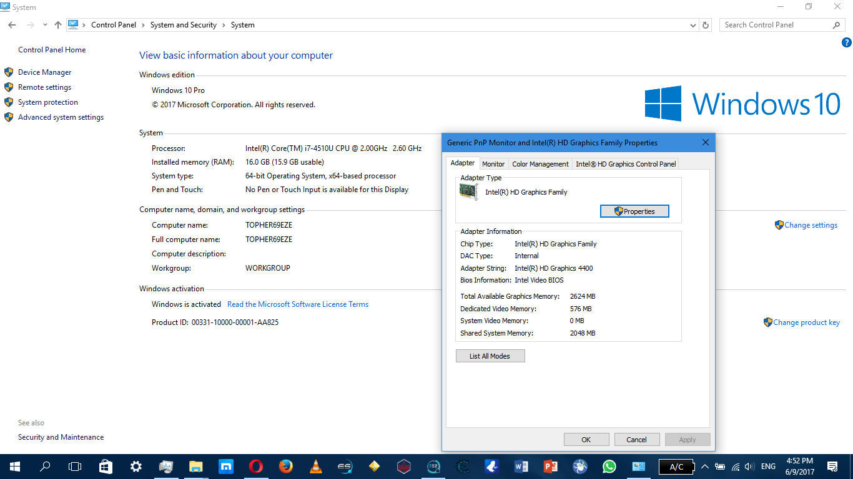Click ENG language indicator
Viewport: 853px width, 479px height.
coord(768,467)
